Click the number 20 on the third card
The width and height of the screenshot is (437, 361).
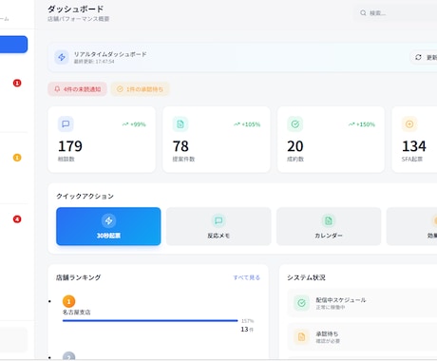[295, 146]
